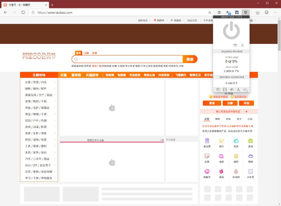The width and height of the screenshot is (281, 206).
Task: Switch to the 论坛 forum tab
Action: [228, 119]
